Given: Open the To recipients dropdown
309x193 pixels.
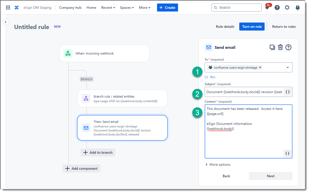Looking at the screenshot, I should coord(288,67).
